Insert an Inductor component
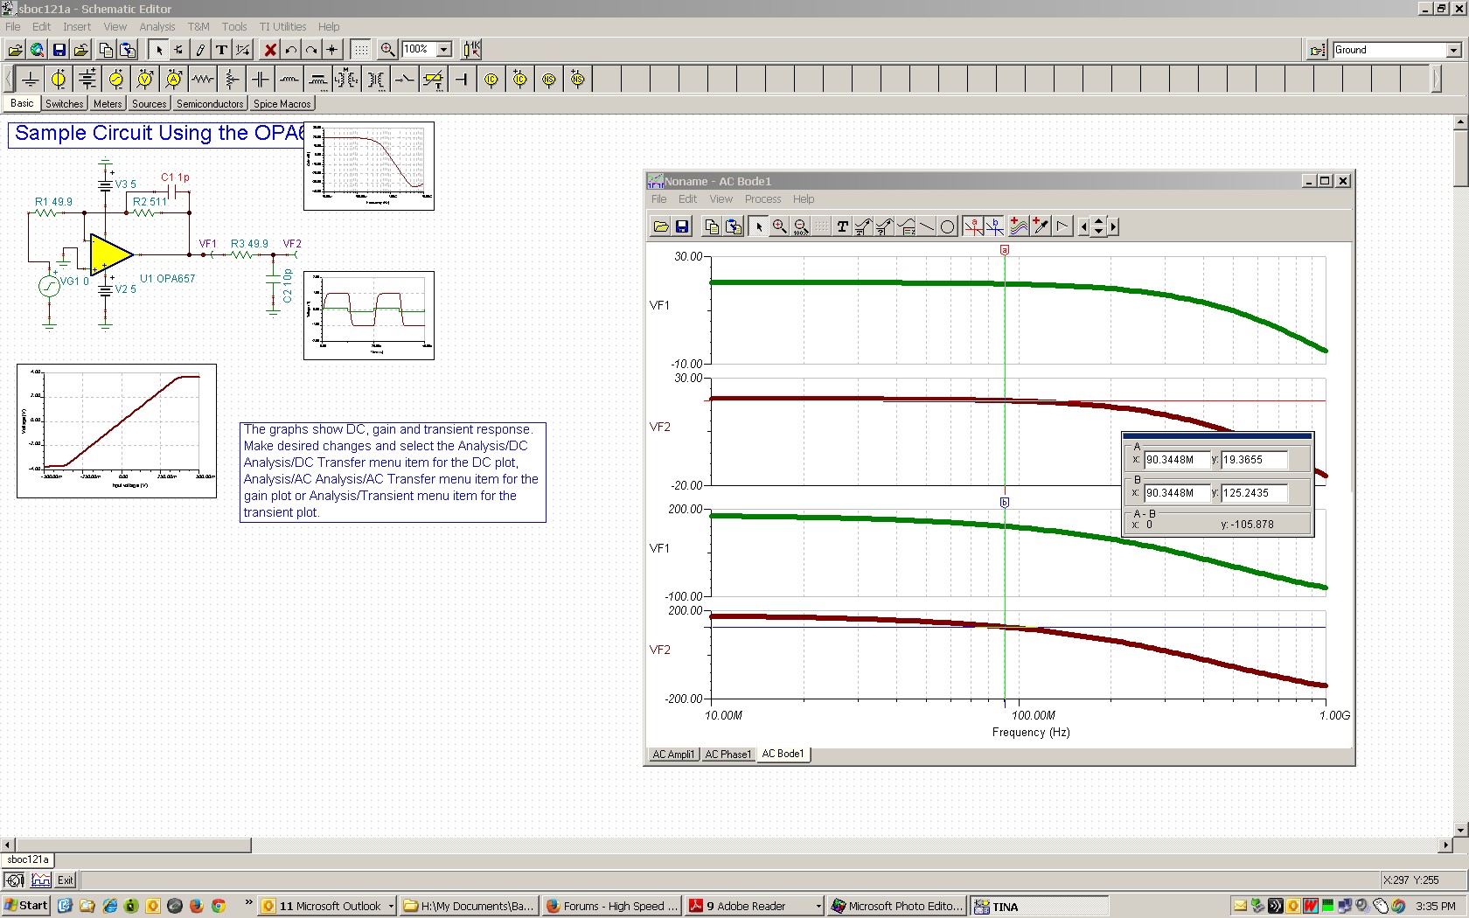The width and height of the screenshot is (1469, 918). pyautogui.click(x=289, y=80)
